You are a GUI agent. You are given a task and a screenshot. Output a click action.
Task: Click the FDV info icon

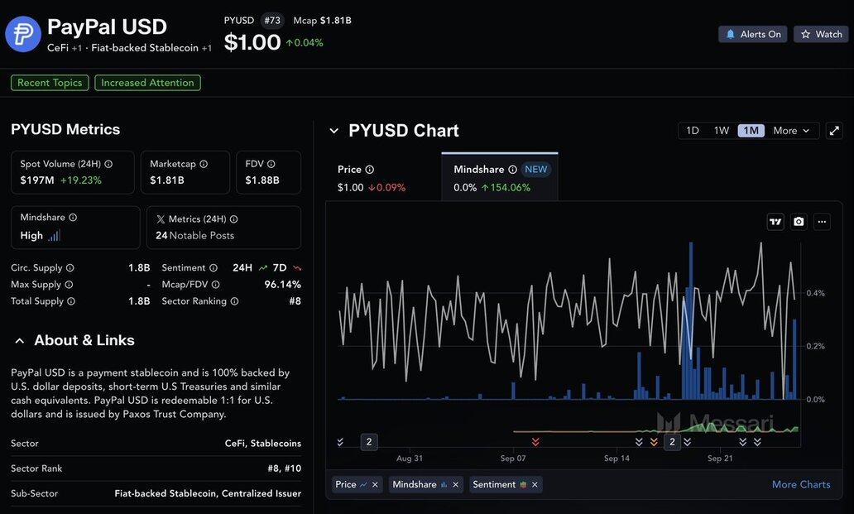[271, 164]
